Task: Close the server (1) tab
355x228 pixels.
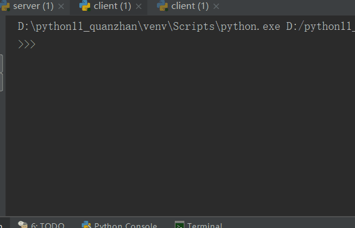Action: (61, 7)
